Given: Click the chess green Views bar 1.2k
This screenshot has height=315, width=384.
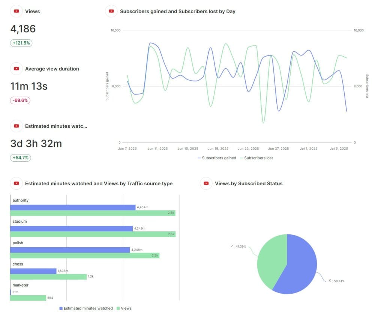Looking at the screenshot, I should click(x=48, y=277).
